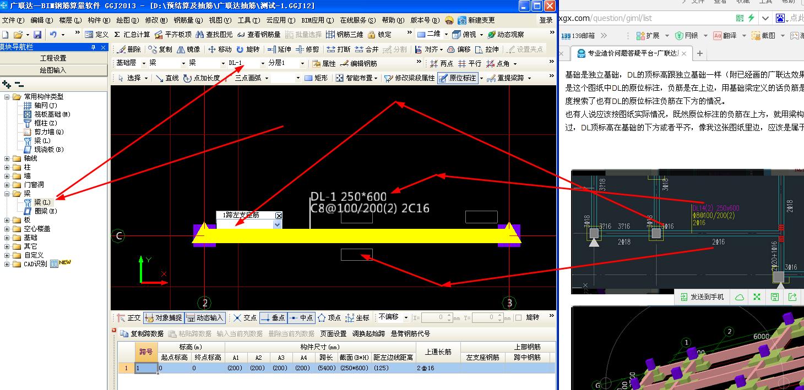This screenshot has height=390, width=804.
Task: Click the Undo arrow icon
Action: pyautogui.click(x=53, y=35)
